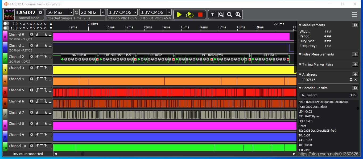
Task: Open the 20 MHz sample rate dropdown
Action: tap(102, 12)
